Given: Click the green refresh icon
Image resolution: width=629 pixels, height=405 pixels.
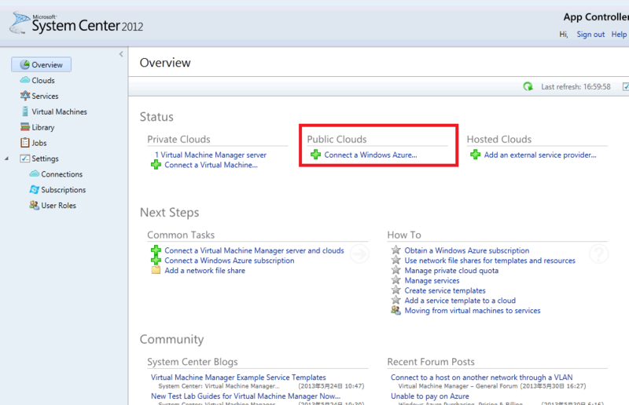Looking at the screenshot, I should [528, 86].
